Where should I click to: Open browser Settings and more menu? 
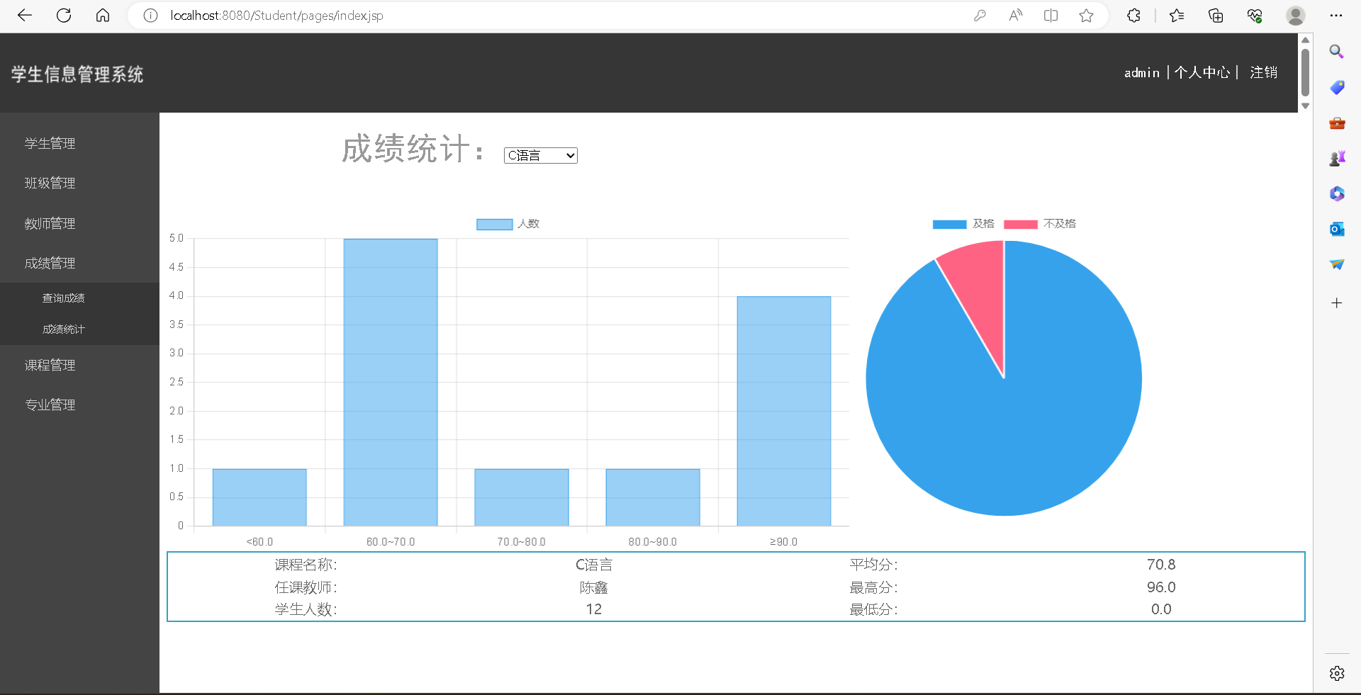(x=1336, y=16)
